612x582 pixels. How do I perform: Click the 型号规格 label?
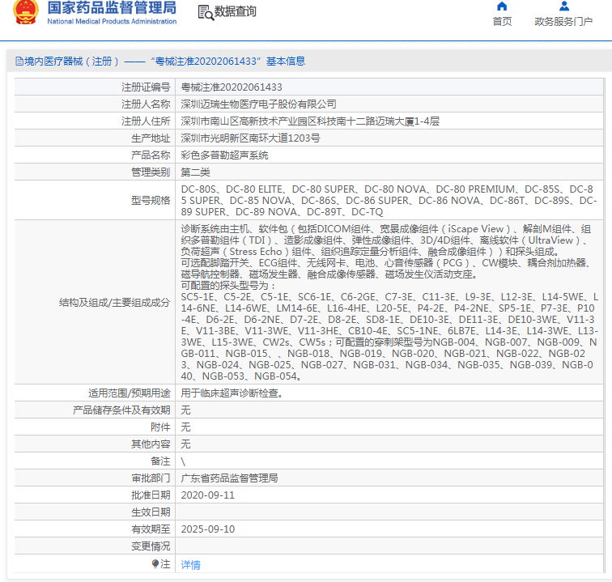(151, 200)
